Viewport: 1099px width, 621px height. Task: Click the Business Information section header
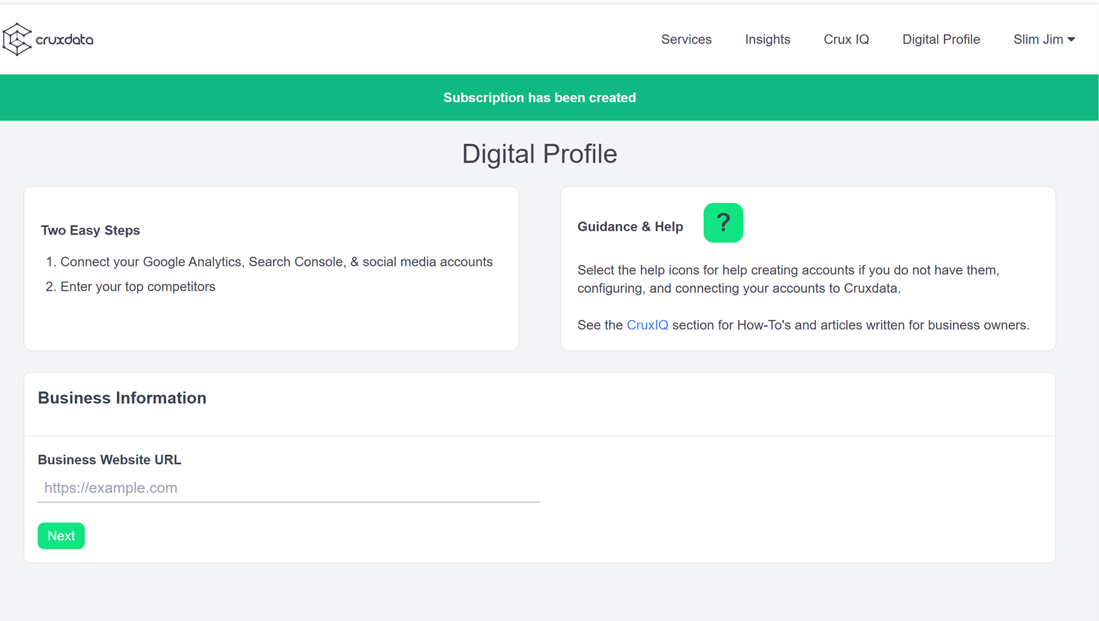coord(122,398)
